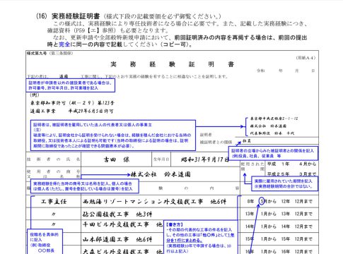Click the 様式第九号 form number label

pyautogui.click(x=37, y=53)
